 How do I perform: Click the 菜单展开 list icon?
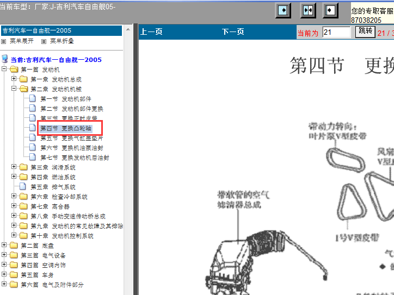click(3, 41)
